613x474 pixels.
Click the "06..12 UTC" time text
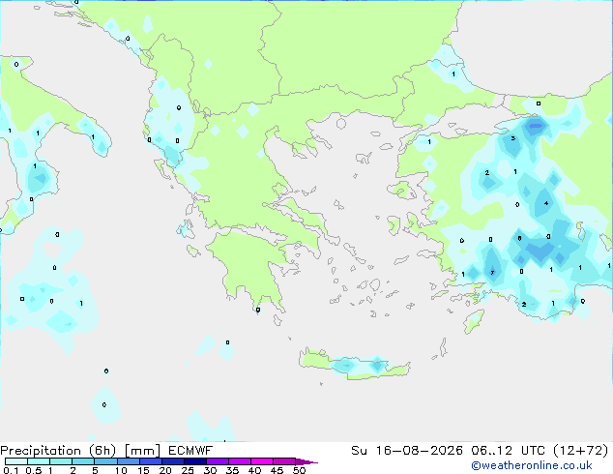click(508, 451)
